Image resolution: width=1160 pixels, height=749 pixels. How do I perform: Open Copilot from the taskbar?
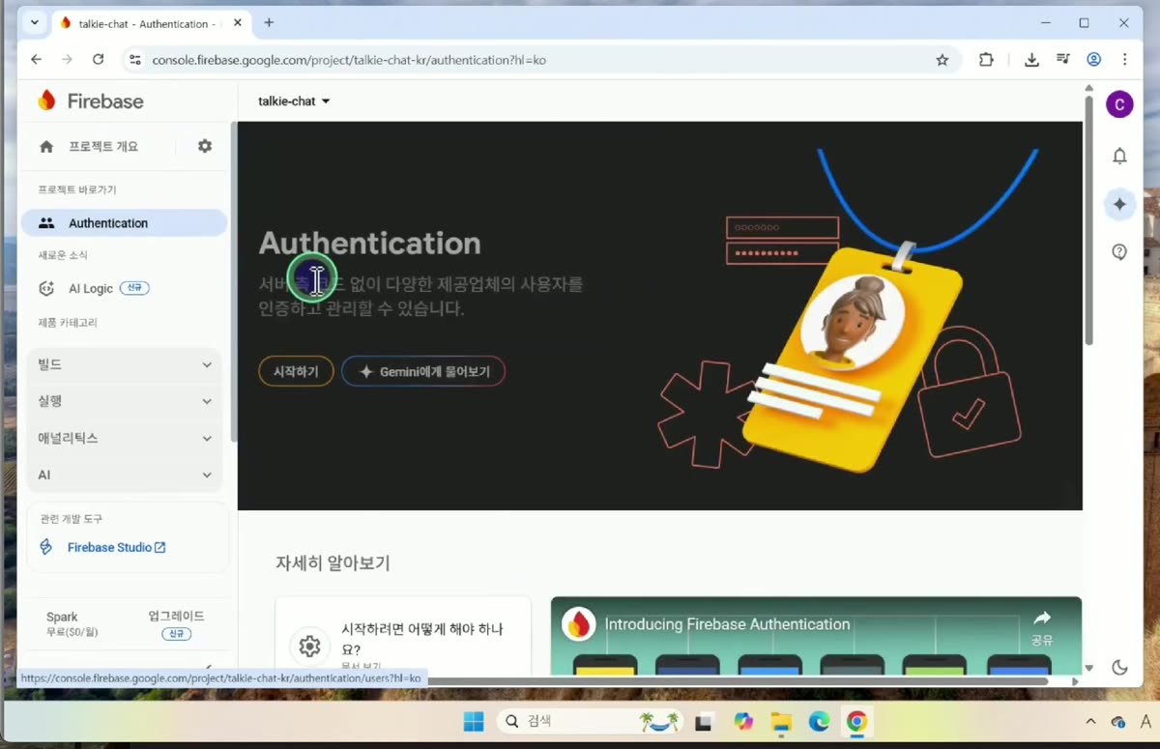pos(742,722)
